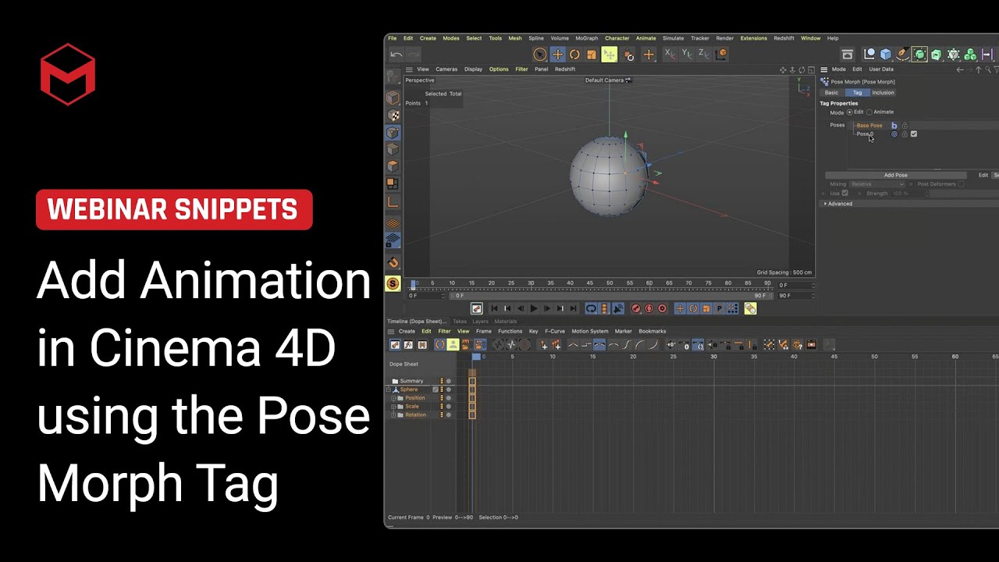Open the Mixing Relative dropdown

[x=877, y=184]
